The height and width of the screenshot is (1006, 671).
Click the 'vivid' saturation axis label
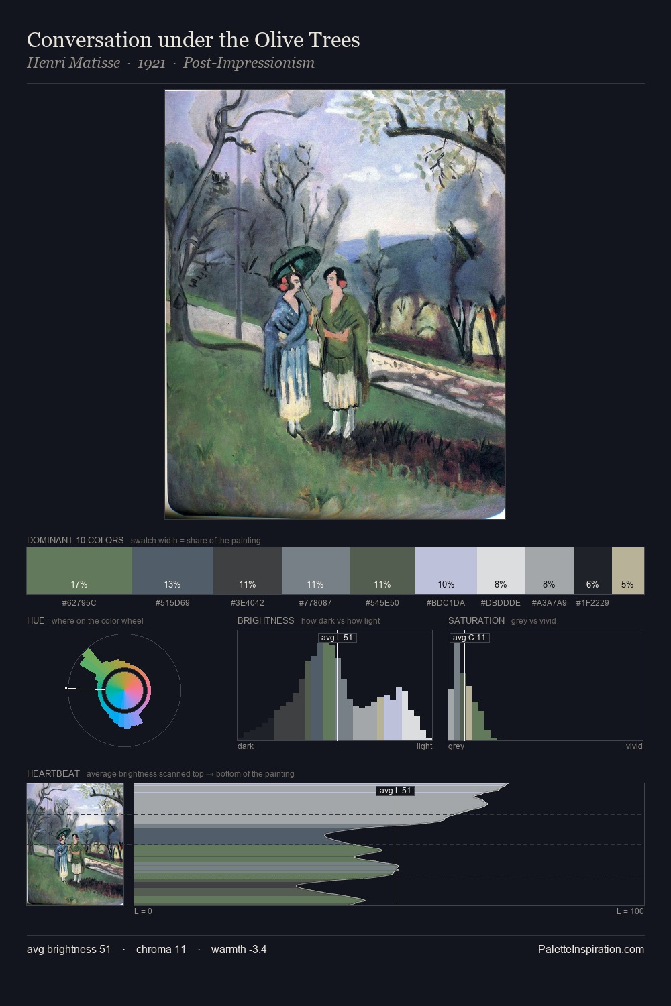(x=634, y=746)
